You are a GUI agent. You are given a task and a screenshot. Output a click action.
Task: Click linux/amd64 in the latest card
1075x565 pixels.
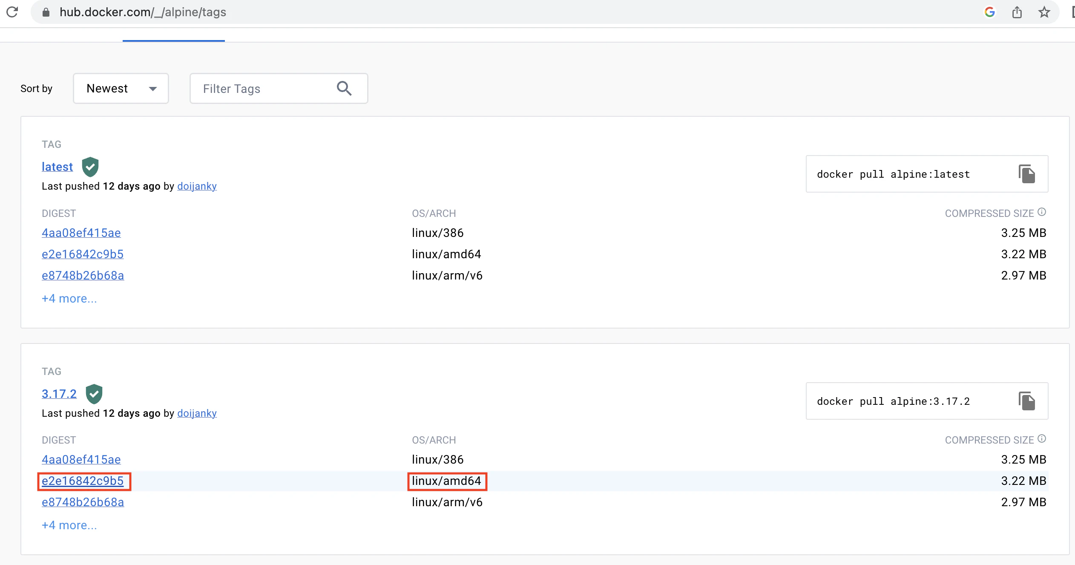pos(446,254)
